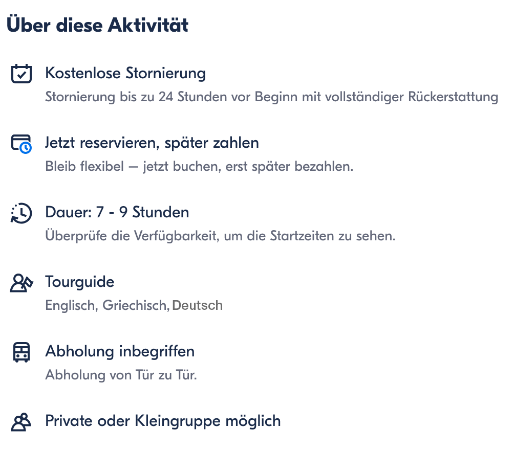Click the Tourguide heading

coord(80,282)
